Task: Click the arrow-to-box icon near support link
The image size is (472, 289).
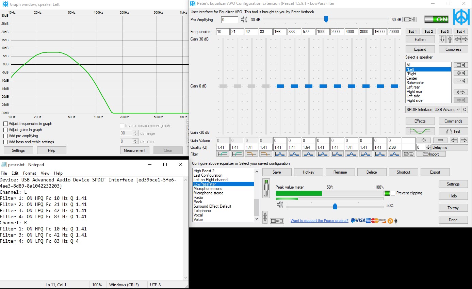Action: [x=277, y=221]
